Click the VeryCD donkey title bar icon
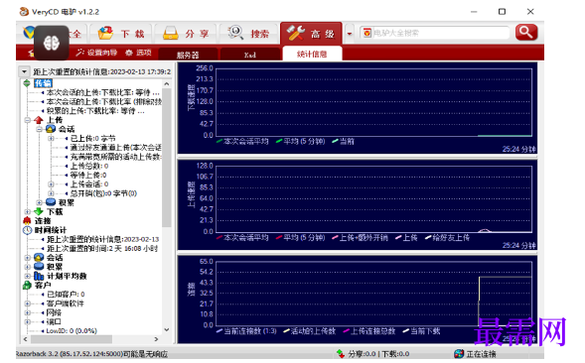 tap(24, 12)
